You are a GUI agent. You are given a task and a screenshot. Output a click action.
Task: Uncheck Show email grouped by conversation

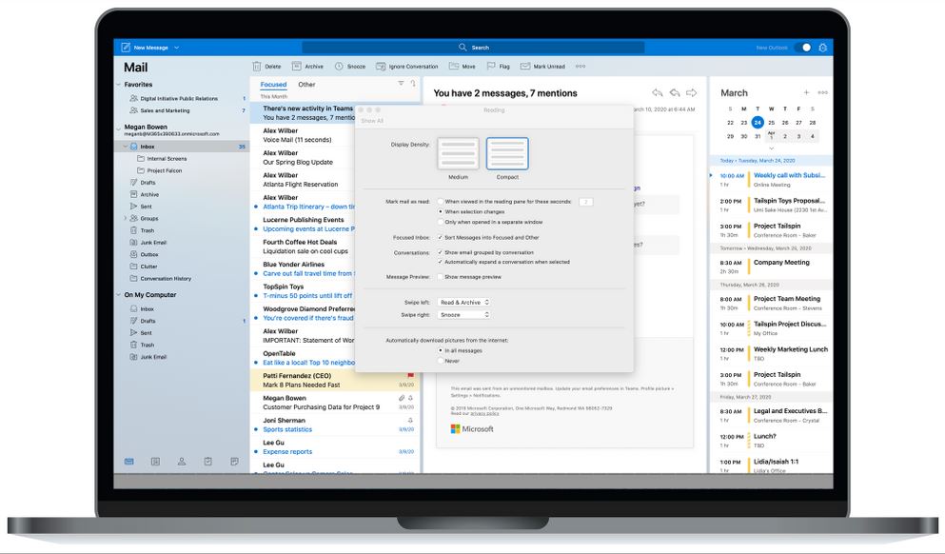[440, 253]
